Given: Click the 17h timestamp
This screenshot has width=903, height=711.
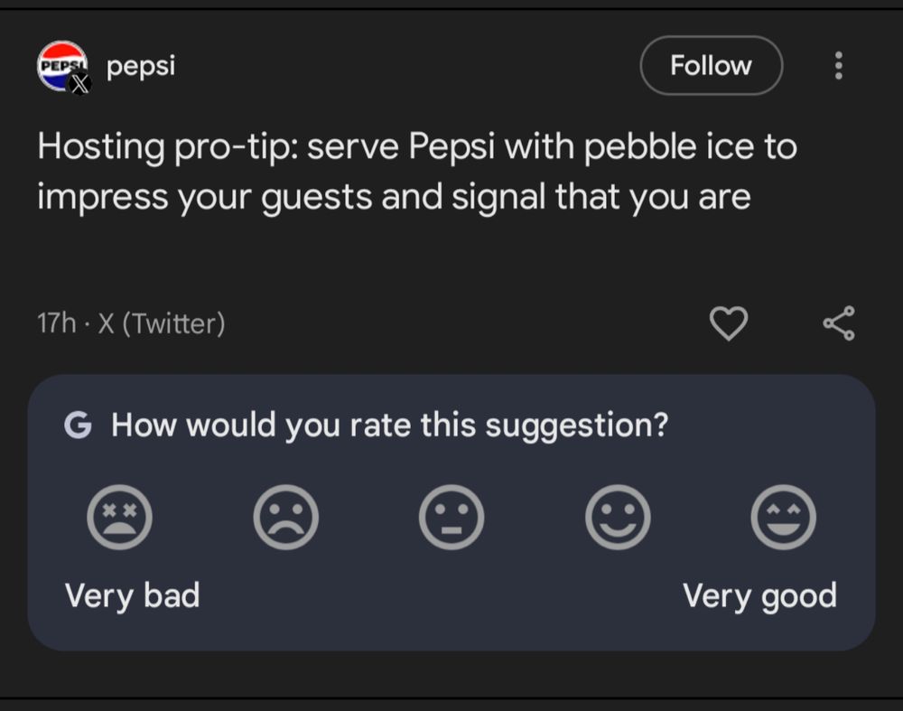Looking at the screenshot, I should point(56,323).
